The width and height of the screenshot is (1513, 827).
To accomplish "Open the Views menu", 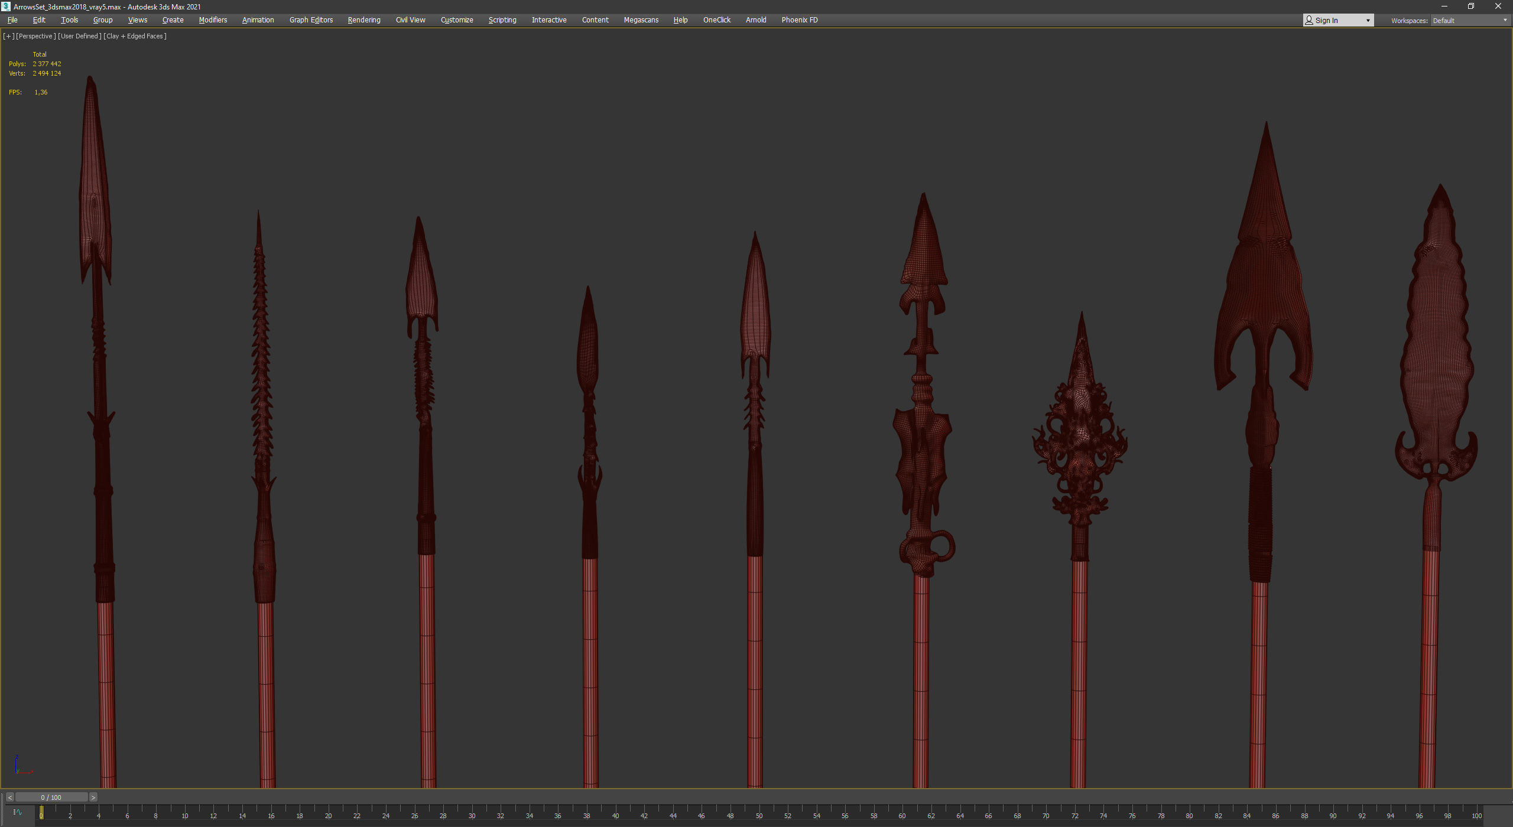I will pos(138,20).
